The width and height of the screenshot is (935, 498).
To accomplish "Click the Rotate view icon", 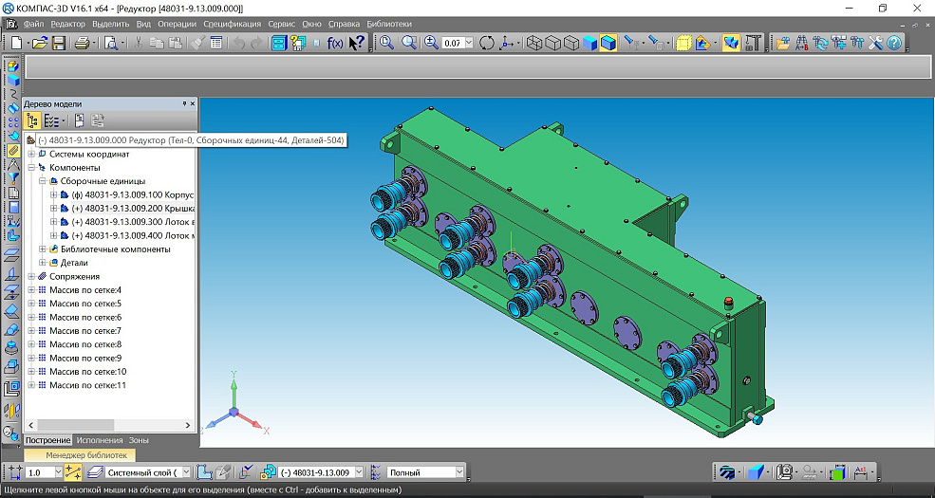I will click(x=487, y=43).
